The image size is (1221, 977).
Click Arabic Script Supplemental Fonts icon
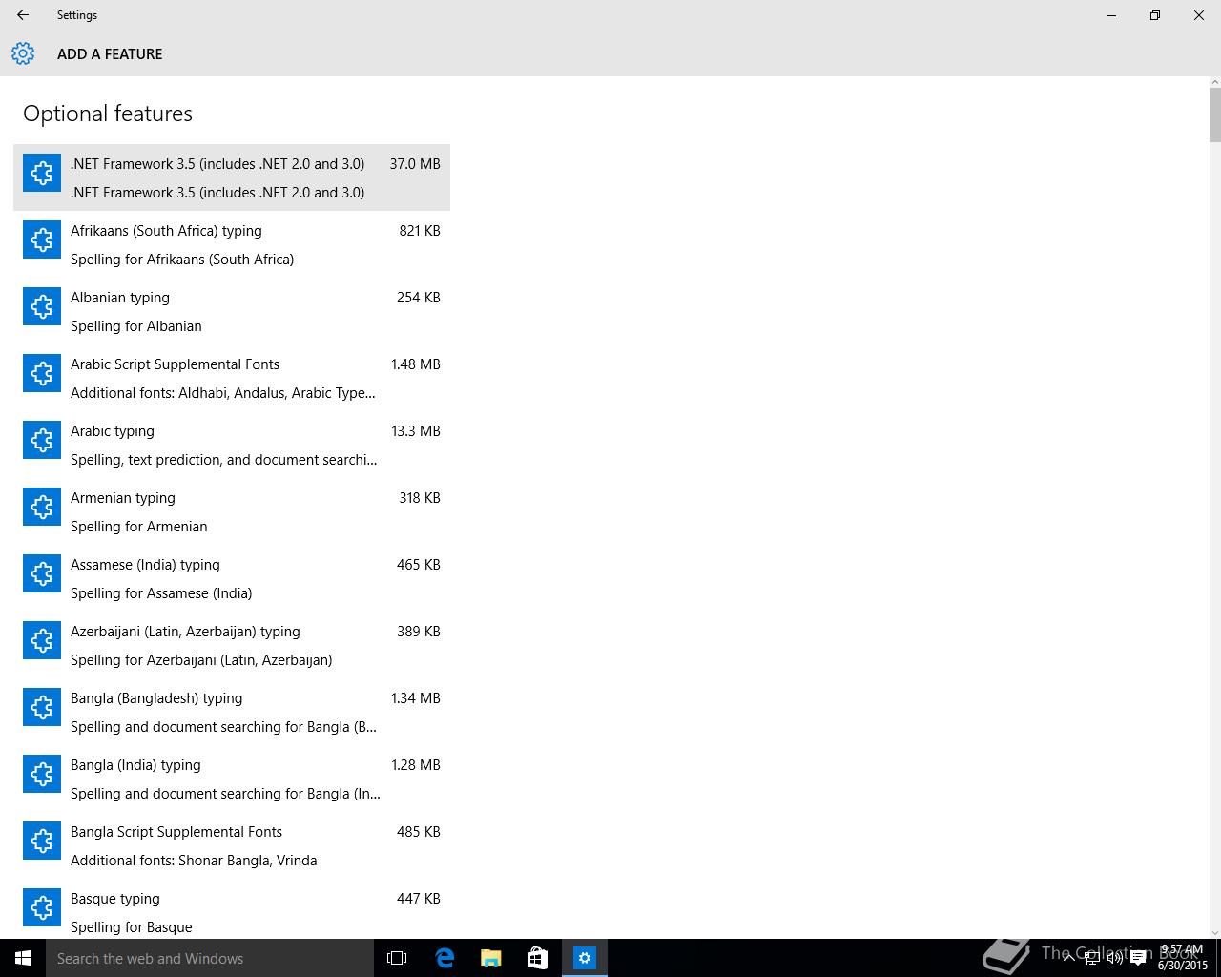[42, 373]
